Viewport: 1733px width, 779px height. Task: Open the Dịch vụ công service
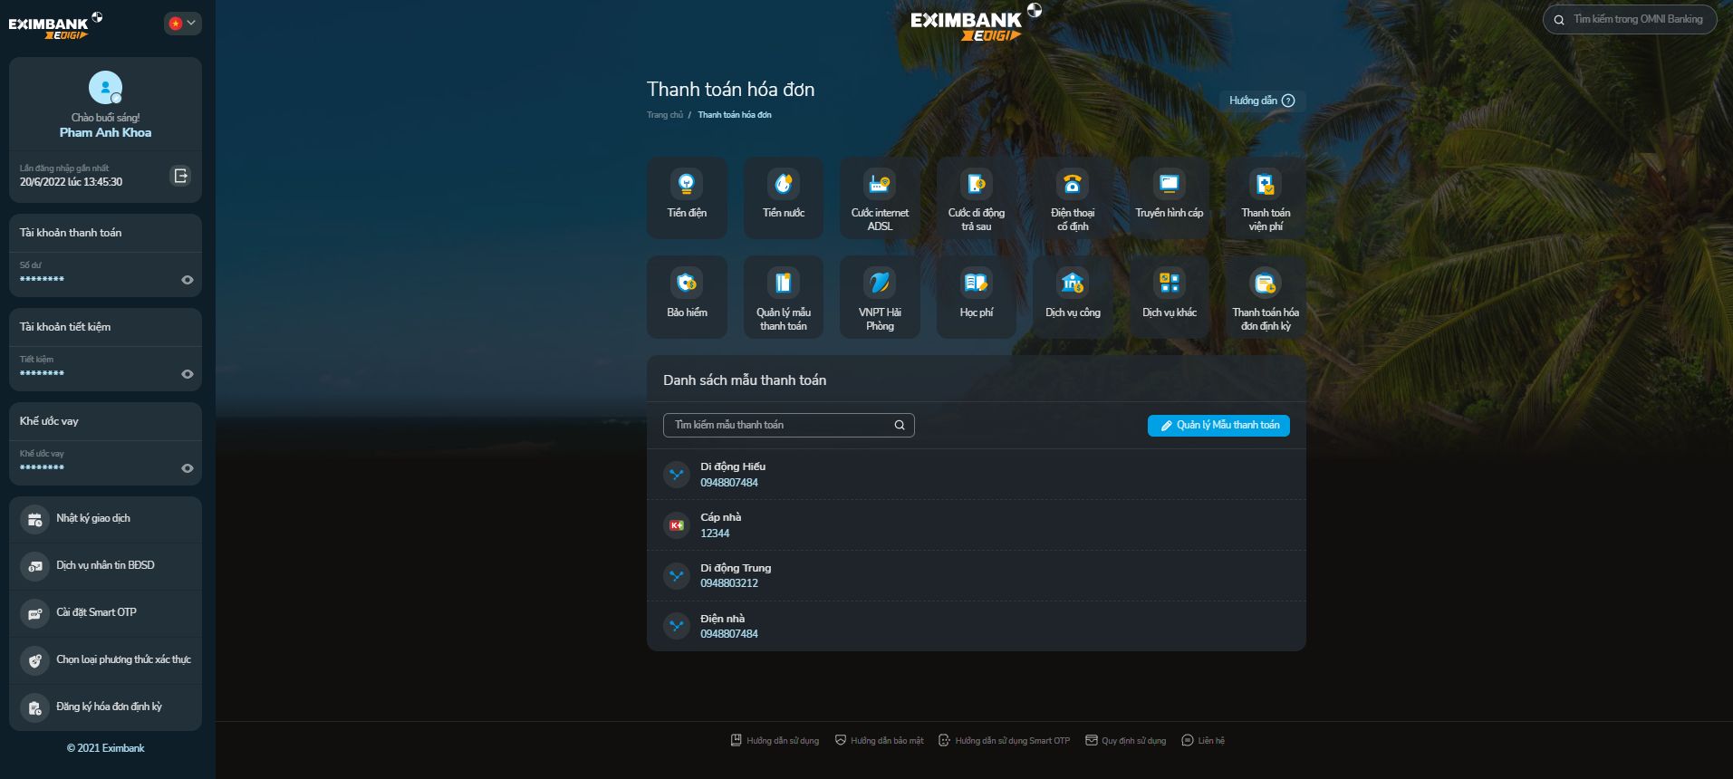coord(1073,296)
